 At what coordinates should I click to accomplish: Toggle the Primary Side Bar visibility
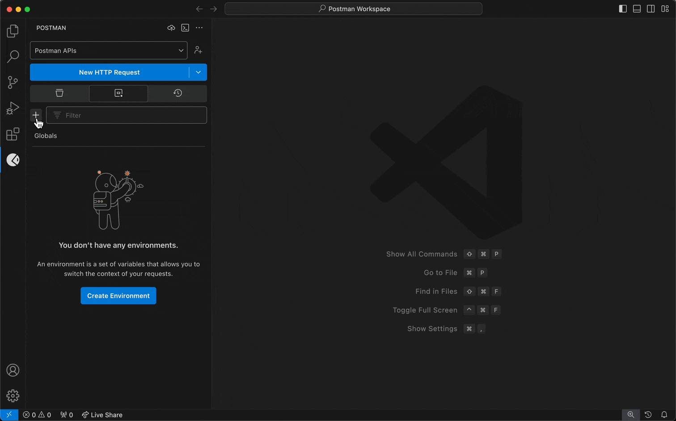point(622,8)
